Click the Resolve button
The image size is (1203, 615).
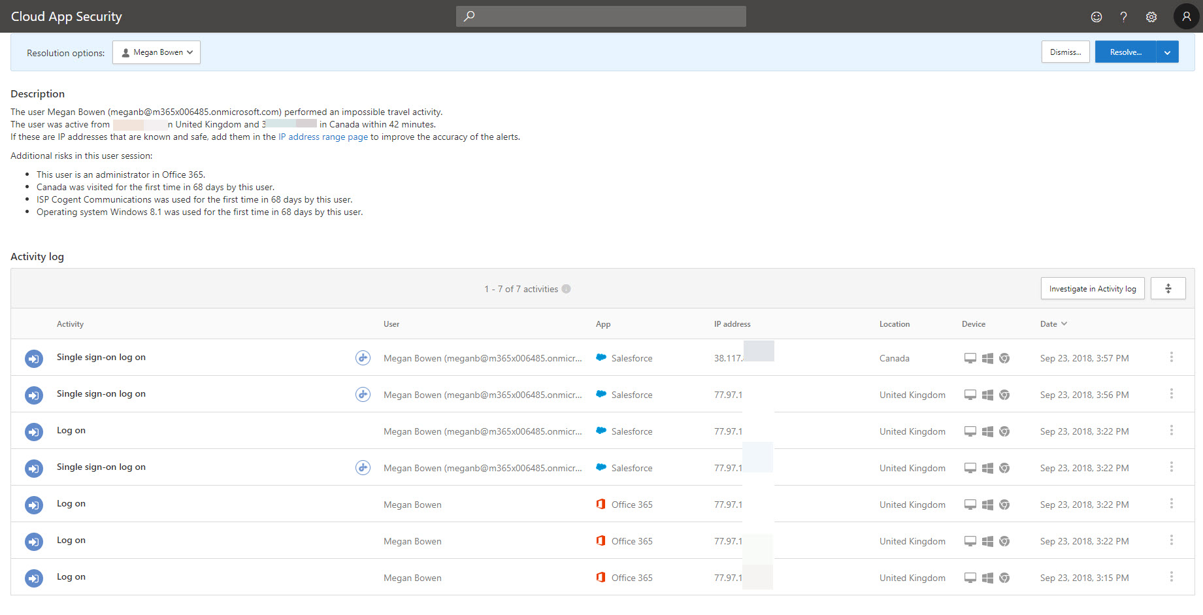(1125, 52)
